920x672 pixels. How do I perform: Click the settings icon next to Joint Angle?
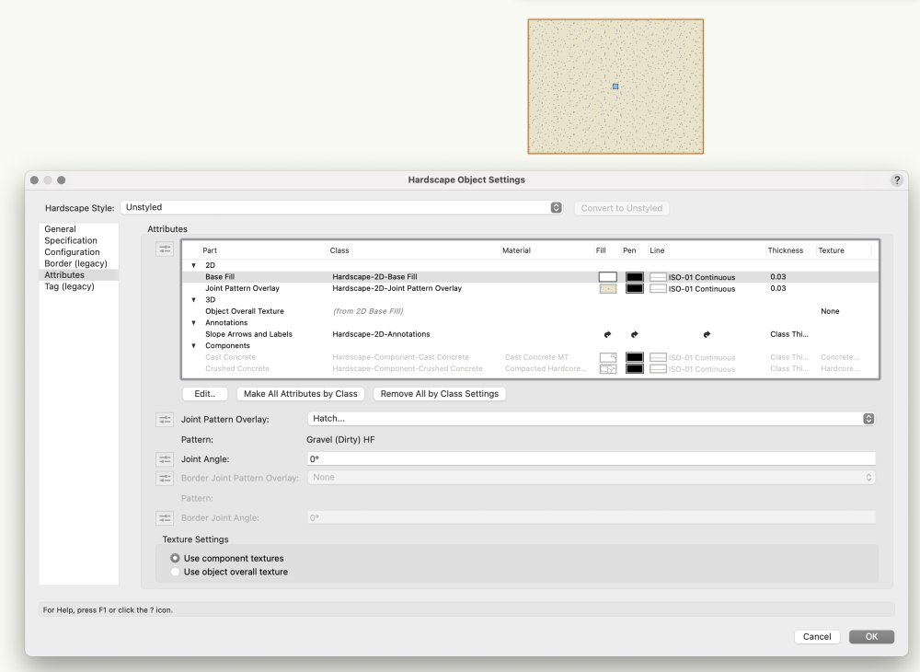(x=165, y=458)
